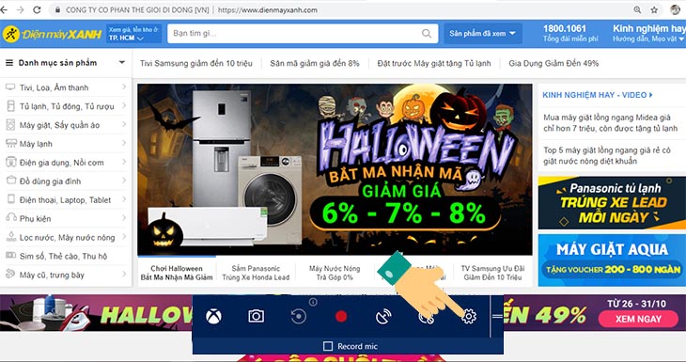Viewport: 686px width, 362px height.
Task: Expand chevron for 'Lọc nước, Máy nước nóng'
Action: pyautogui.click(x=124, y=237)
